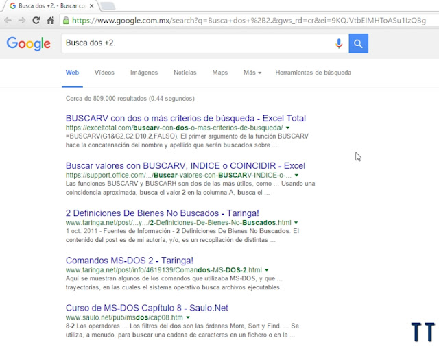Open Herramientas de búsqueda options

pyautogui.click(x=313, y=73)
